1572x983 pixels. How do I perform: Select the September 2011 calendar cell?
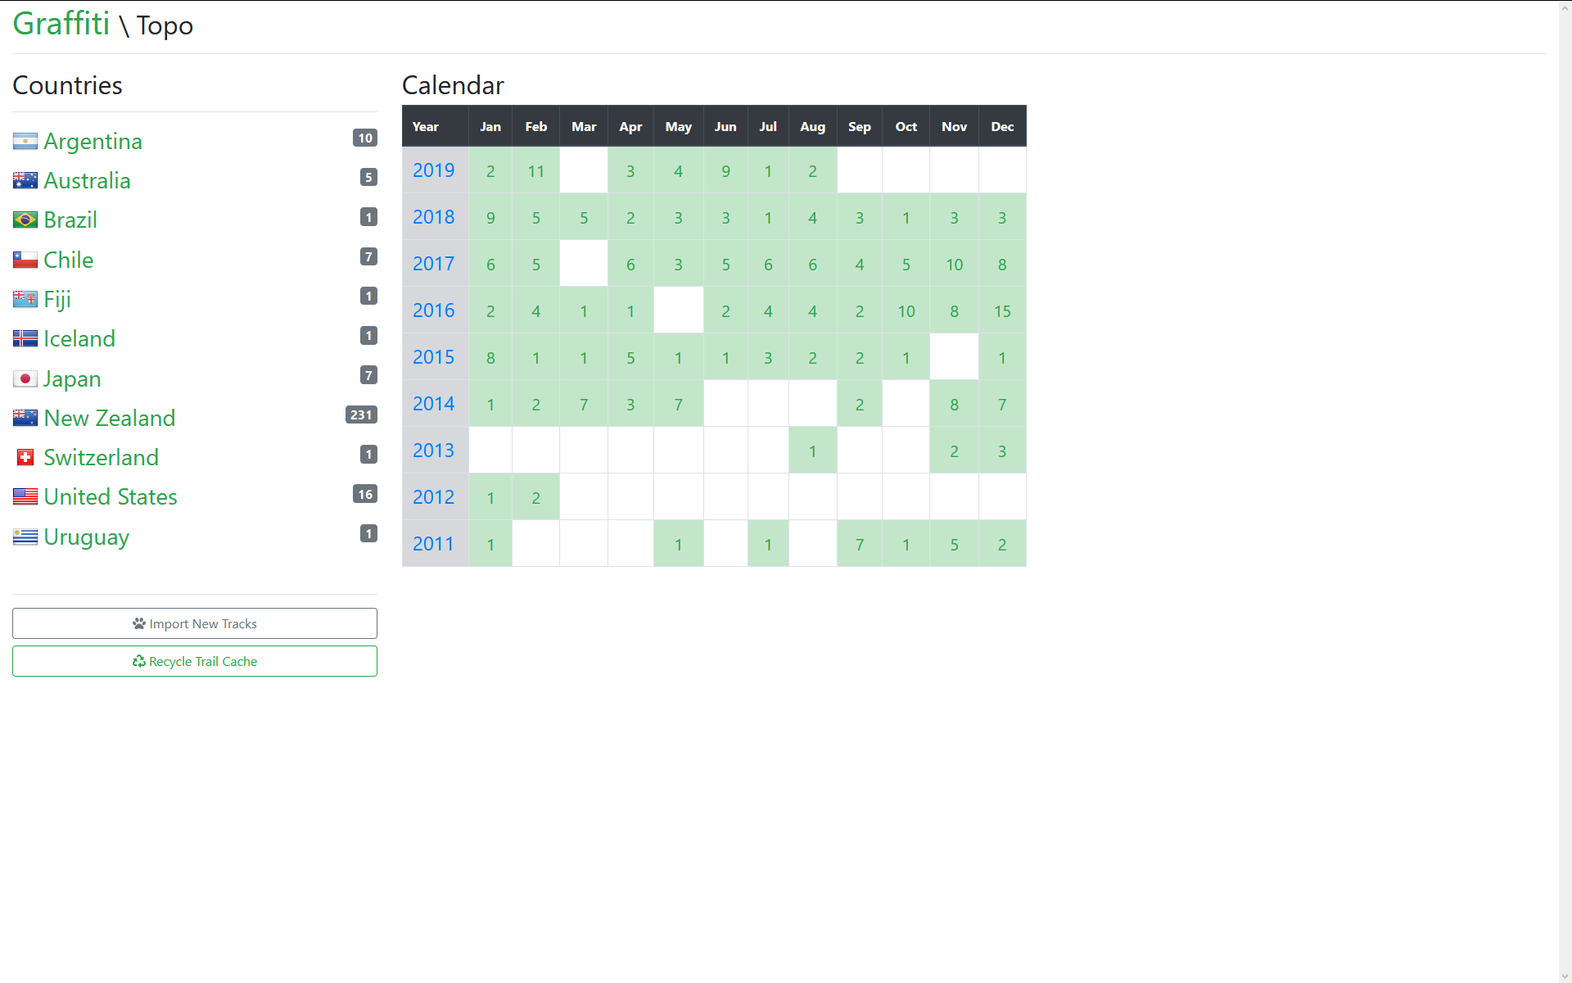(x=859, y=545)
